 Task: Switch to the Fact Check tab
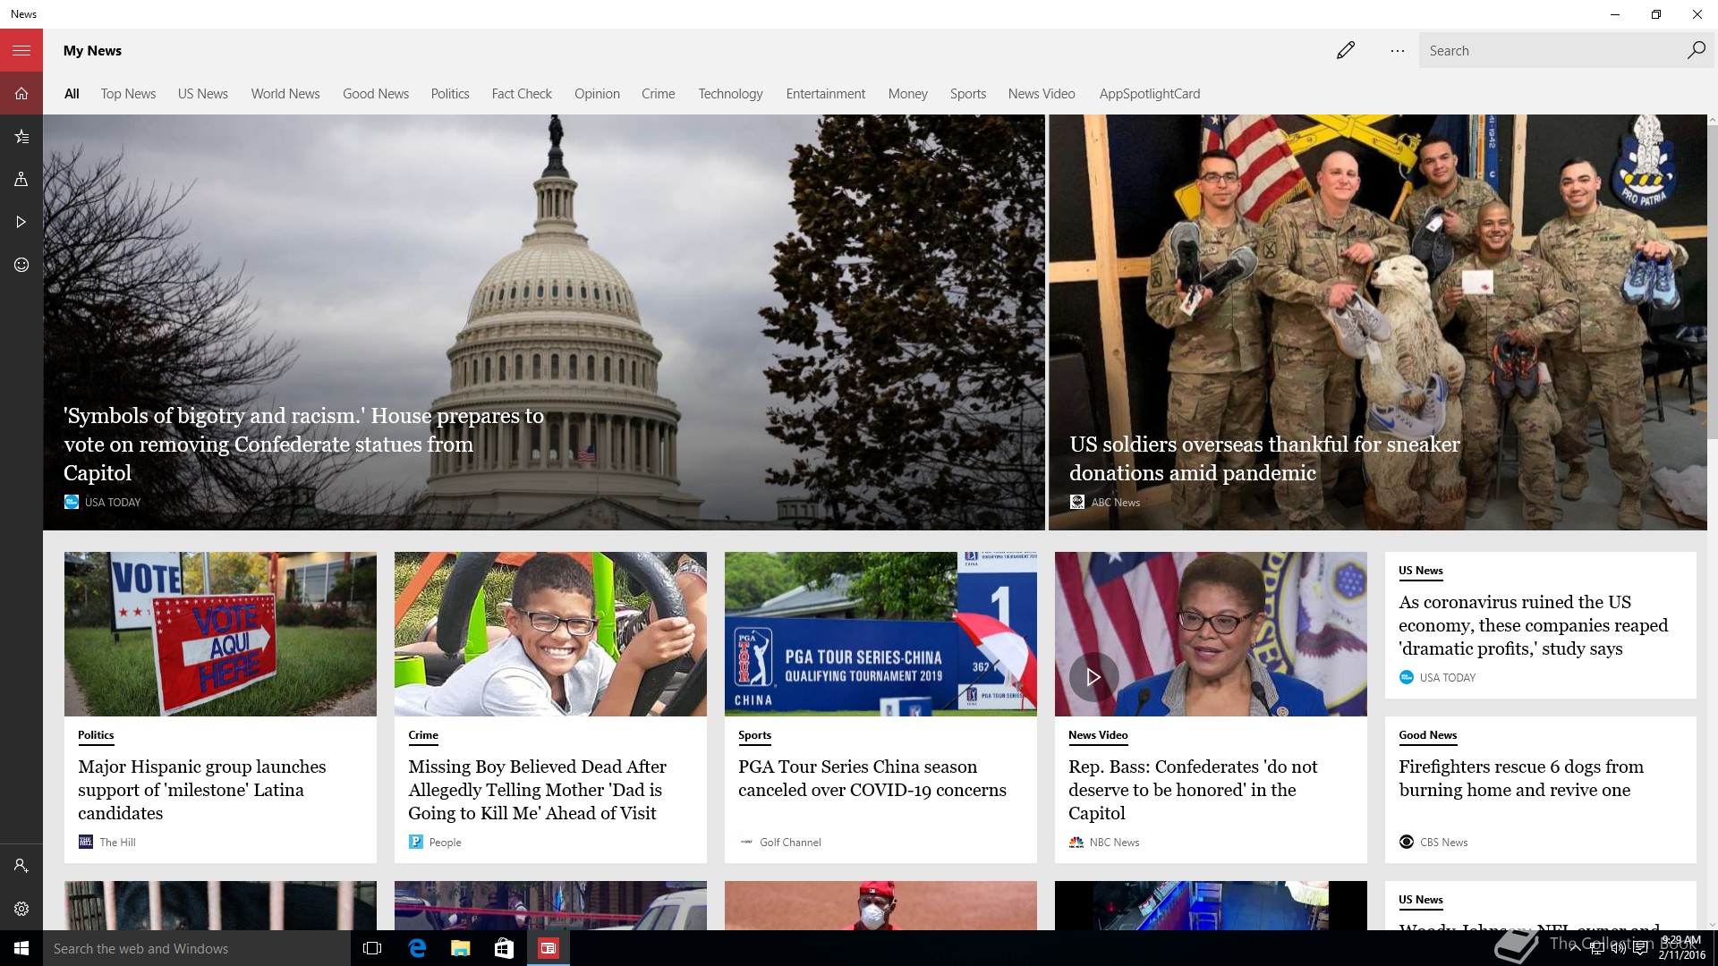[522, 94]
